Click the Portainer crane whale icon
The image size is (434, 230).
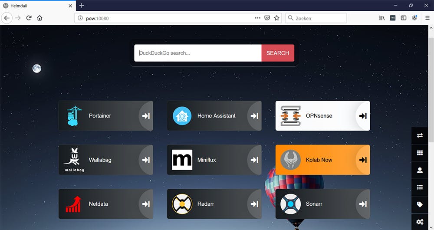click(74, 116)
